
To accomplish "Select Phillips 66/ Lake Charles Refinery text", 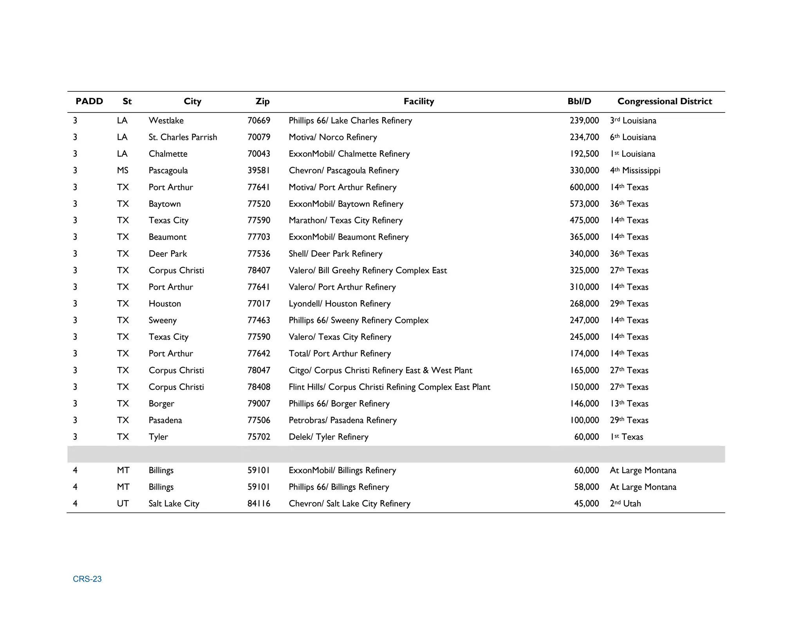I will 350,121.
